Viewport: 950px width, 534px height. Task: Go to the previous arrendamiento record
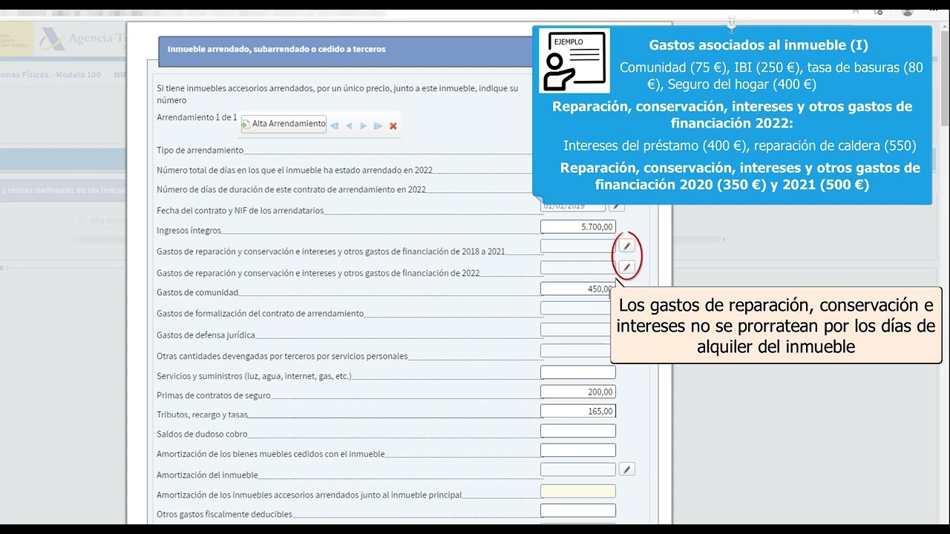tap(349, 126)
